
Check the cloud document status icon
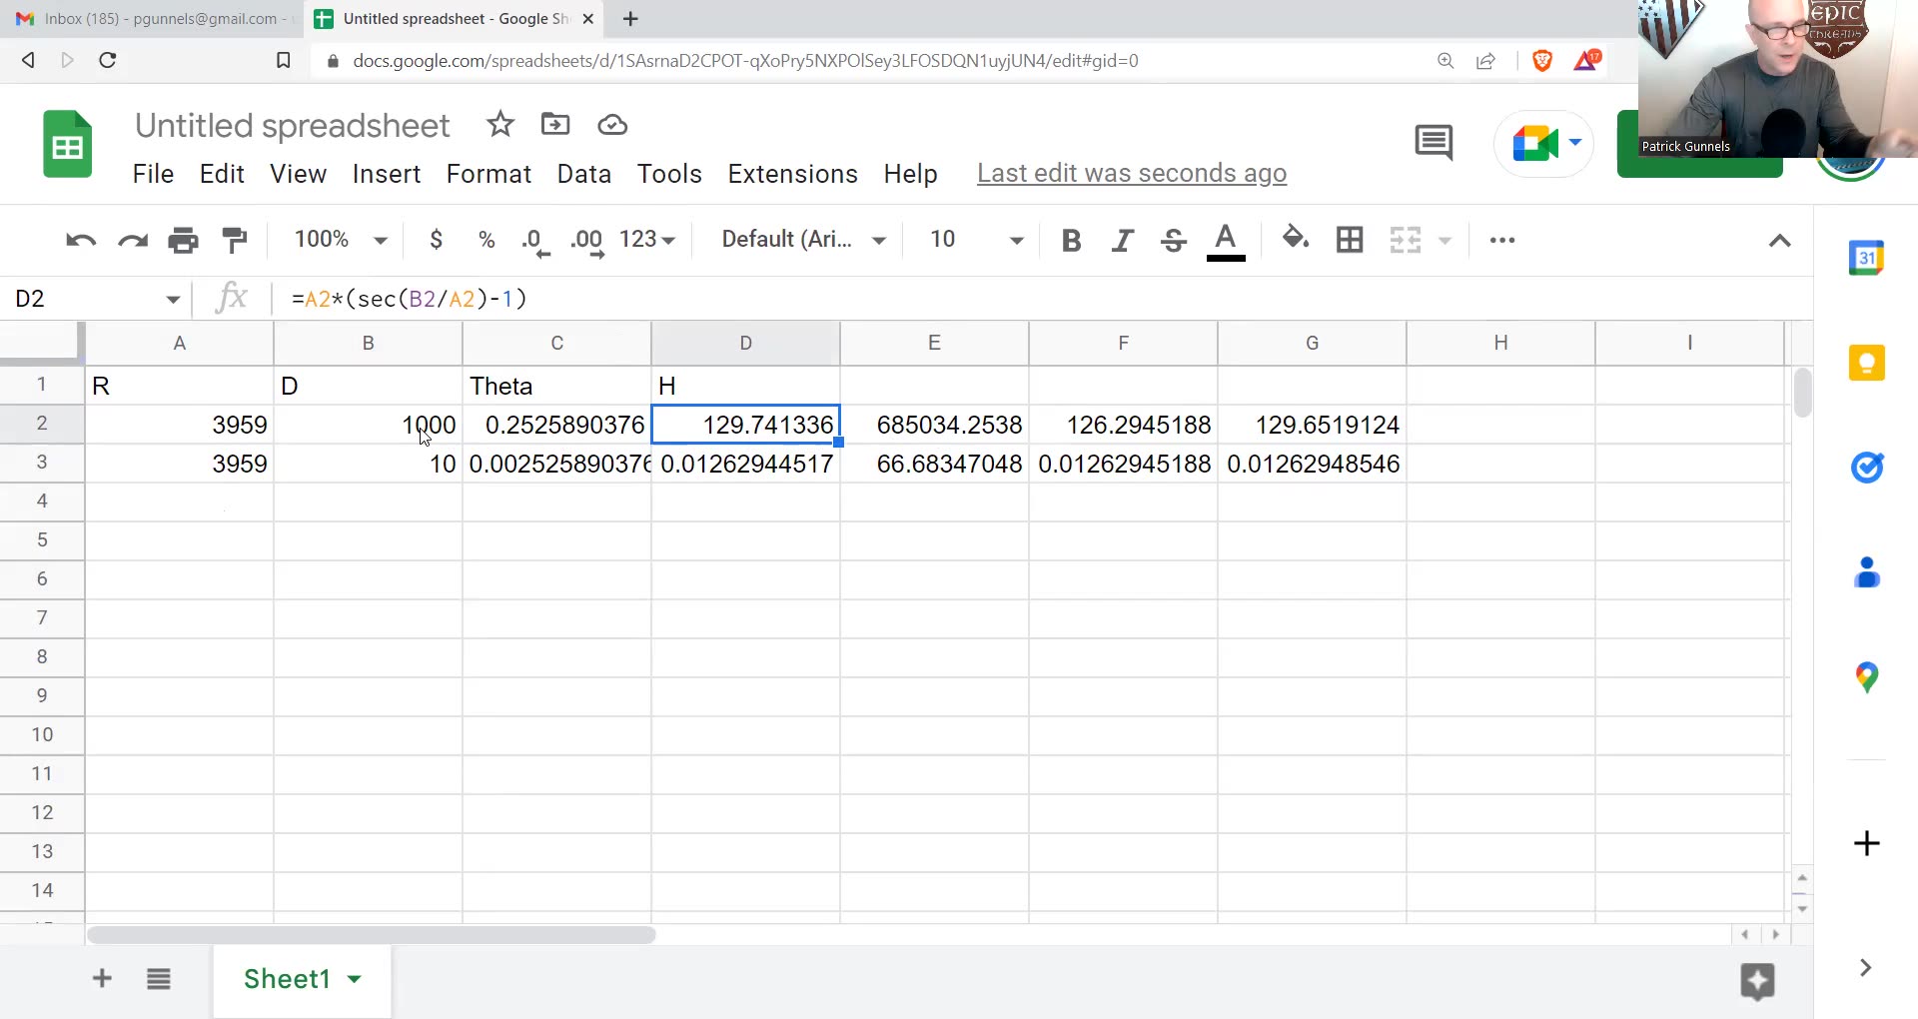612,125
